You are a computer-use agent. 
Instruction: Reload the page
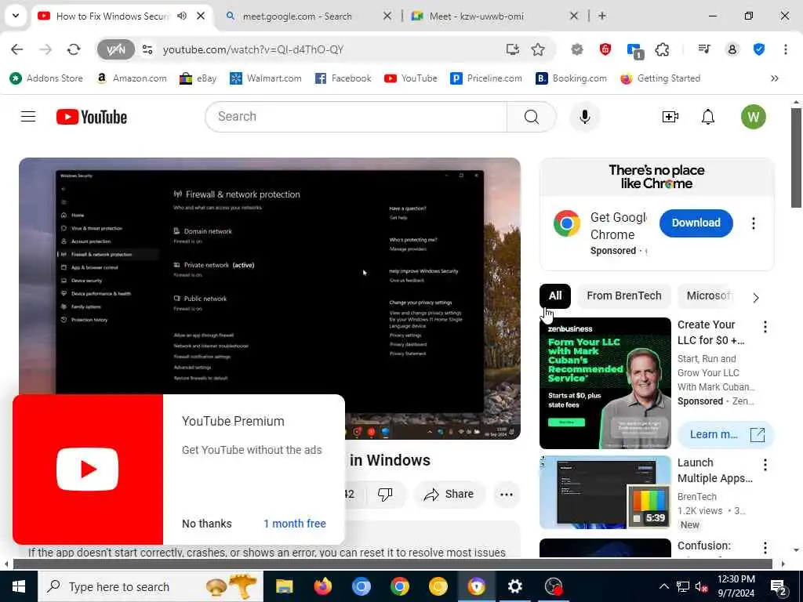click(x=74, y=49)
